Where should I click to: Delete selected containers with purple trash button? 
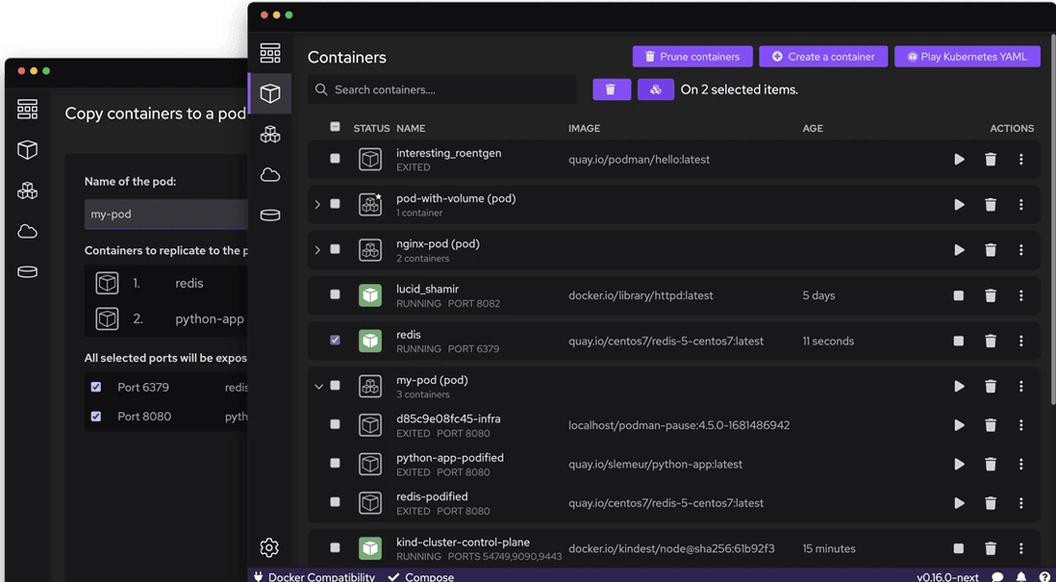click(x=610, y=89)
